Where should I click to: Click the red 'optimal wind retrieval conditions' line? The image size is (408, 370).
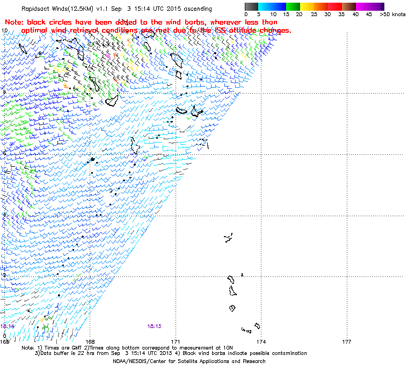click(x=156, y=31)
